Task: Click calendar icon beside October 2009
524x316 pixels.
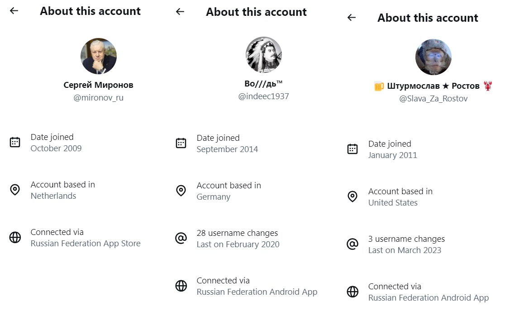Action: coord(15,143)
